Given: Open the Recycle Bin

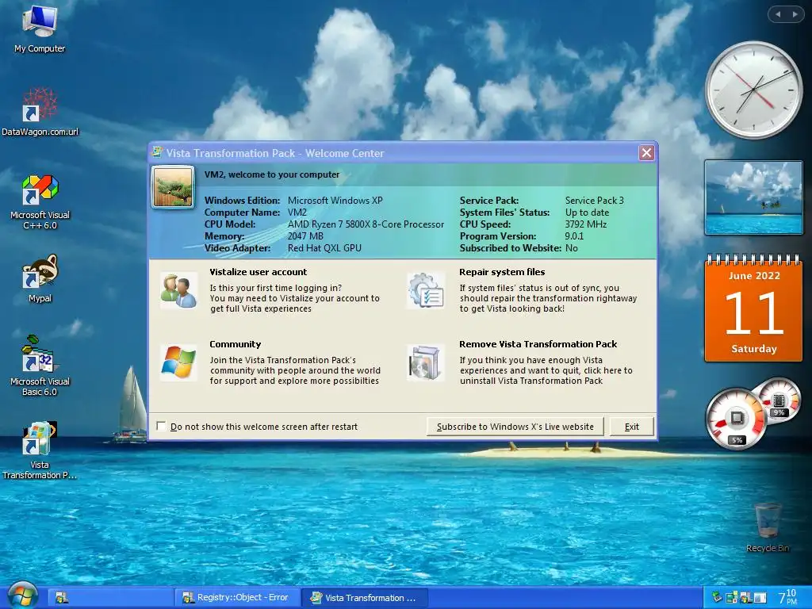Looking at the screenshot, I should click(768, 527).
